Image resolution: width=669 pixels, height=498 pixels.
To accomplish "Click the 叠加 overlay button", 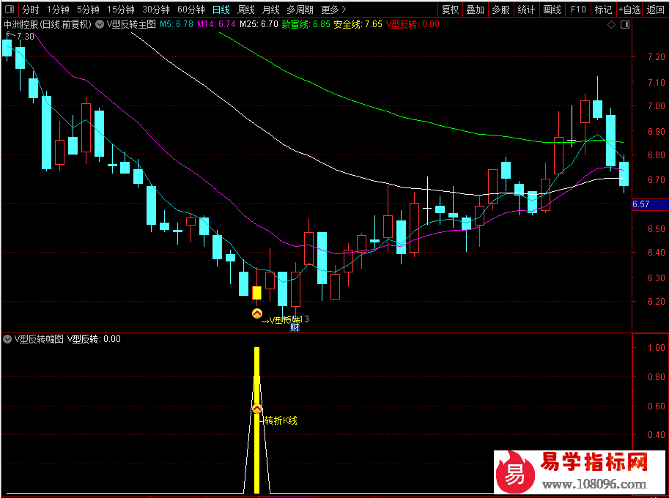I will click(x=476, y=10).
